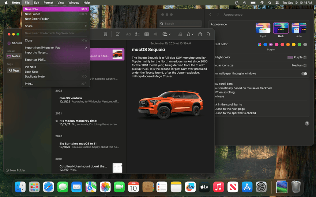
Task: Open Control Center in the menu bar
Action: [277, 3]
